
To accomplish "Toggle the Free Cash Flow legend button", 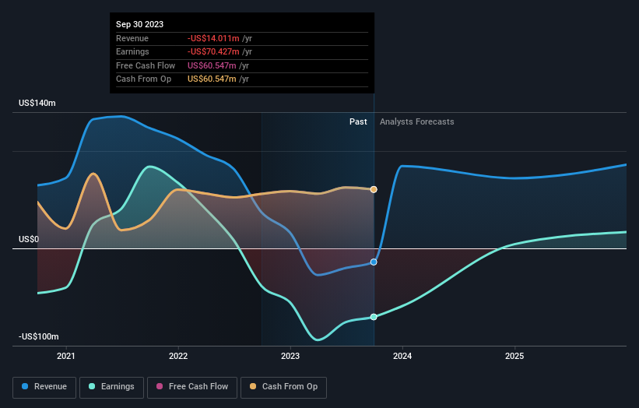I will [x=192, y=387].
